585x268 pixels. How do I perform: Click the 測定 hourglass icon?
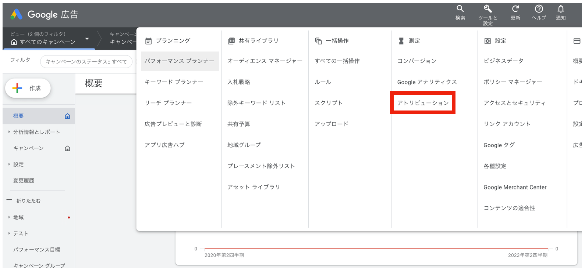[x=401, y=41]
